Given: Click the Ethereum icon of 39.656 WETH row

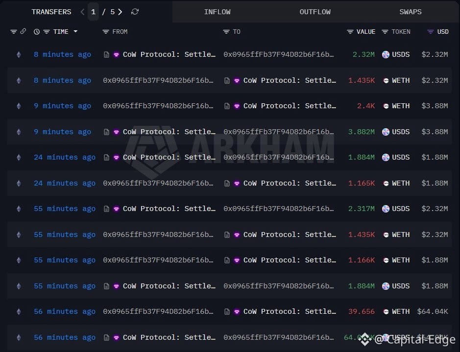Looking at the screenshot, I should [x=19, y=311].
